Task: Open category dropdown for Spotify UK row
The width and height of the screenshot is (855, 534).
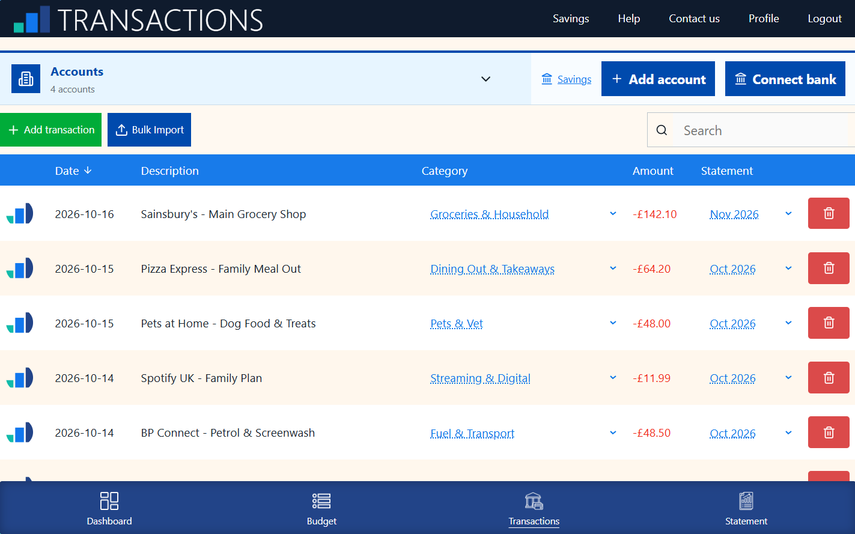Action: click(x=613, y=377)
